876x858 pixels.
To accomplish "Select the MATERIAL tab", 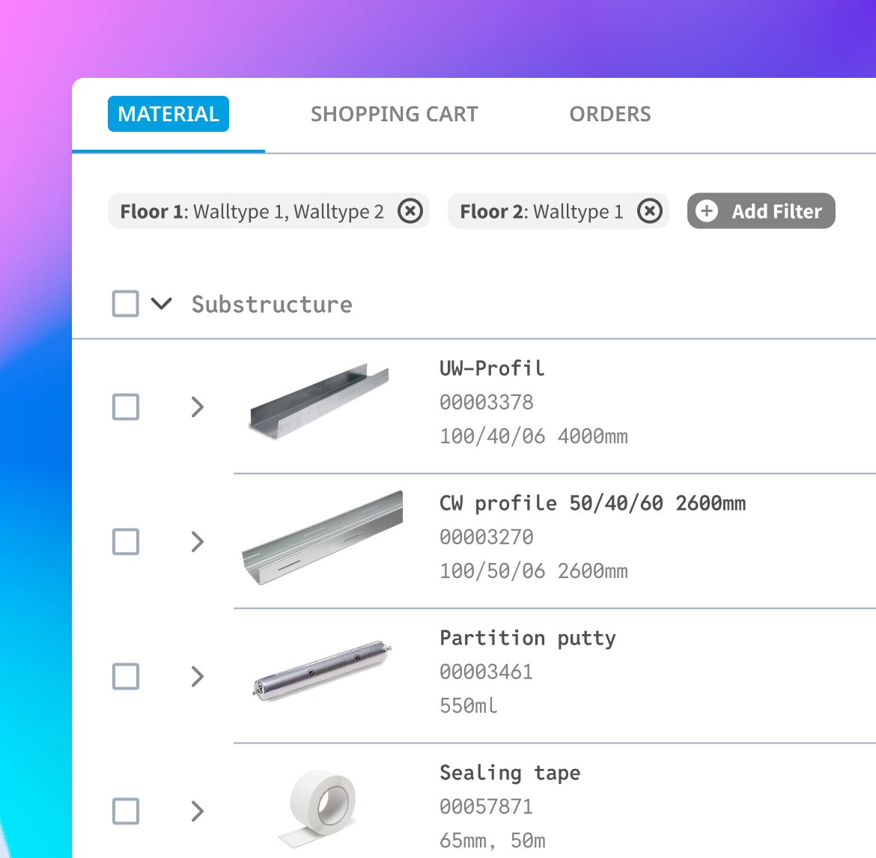I will click(x=168, y=114).
